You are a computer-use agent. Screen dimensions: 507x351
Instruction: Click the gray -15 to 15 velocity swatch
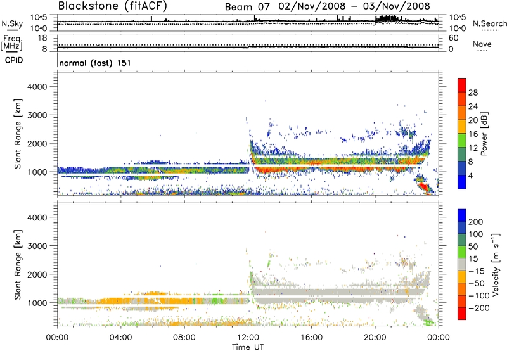[462, 265]
